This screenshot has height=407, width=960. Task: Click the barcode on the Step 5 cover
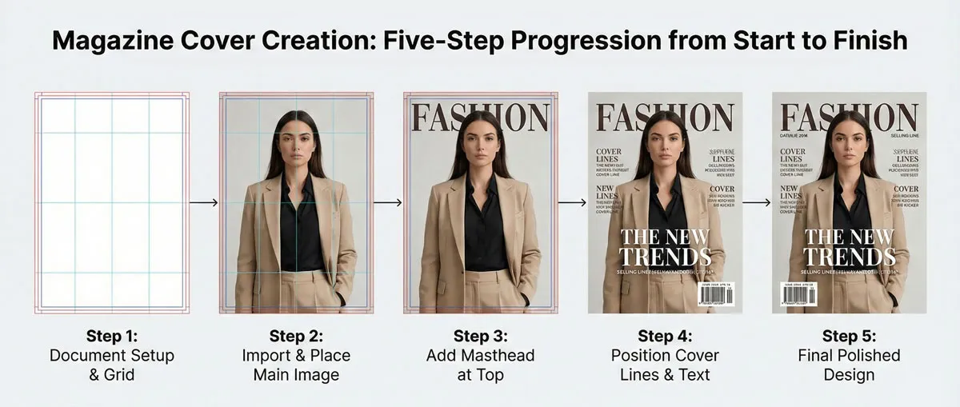pos(797,295)
